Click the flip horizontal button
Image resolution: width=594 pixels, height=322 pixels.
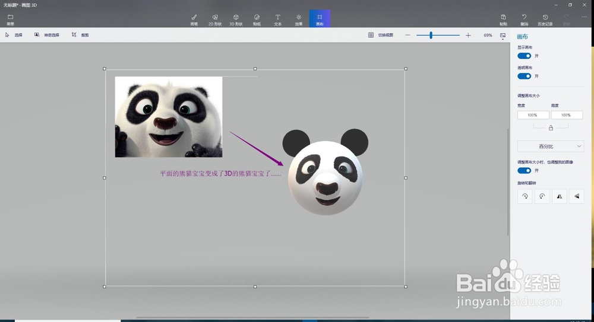[559, 196]
